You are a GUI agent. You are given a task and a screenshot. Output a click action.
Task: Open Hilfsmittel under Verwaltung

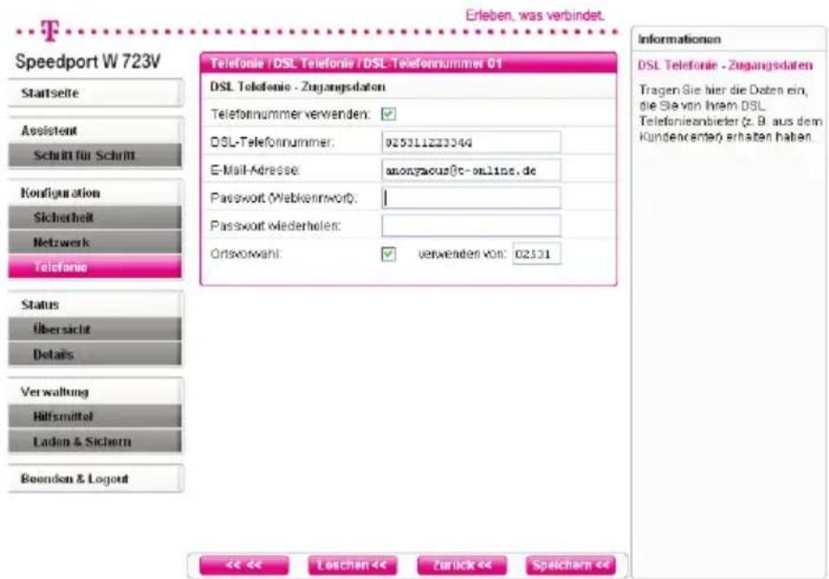[x=95, y=417]
